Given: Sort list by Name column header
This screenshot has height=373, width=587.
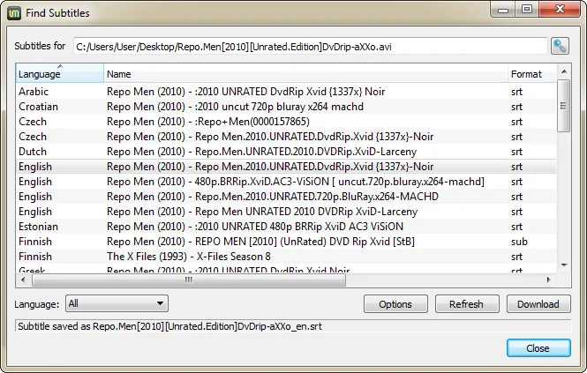Looking at the screenshot, I should 305,73.
